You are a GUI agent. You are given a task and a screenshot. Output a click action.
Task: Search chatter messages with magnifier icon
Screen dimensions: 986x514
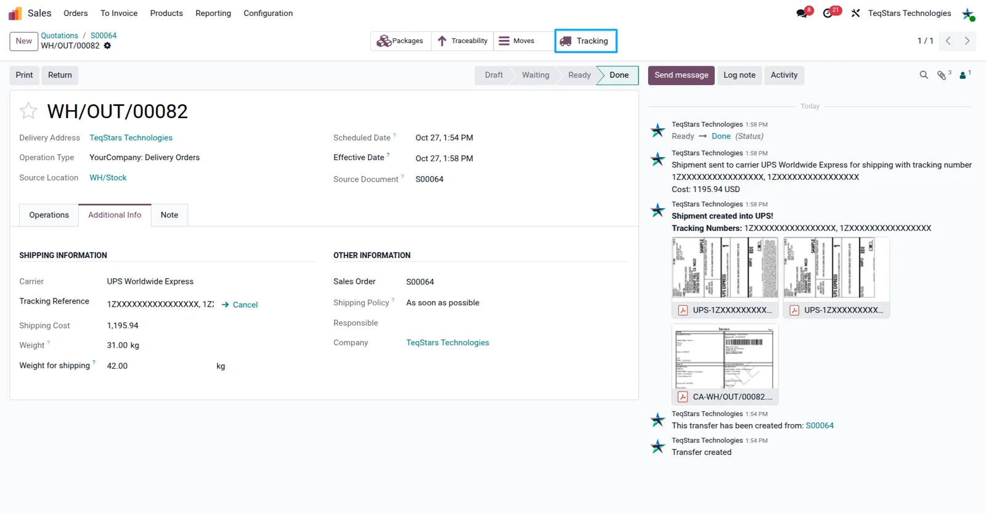(923, 75)
